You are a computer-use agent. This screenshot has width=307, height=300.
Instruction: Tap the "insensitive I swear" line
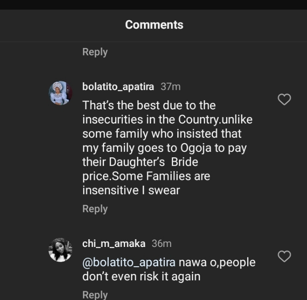[131, 190]
